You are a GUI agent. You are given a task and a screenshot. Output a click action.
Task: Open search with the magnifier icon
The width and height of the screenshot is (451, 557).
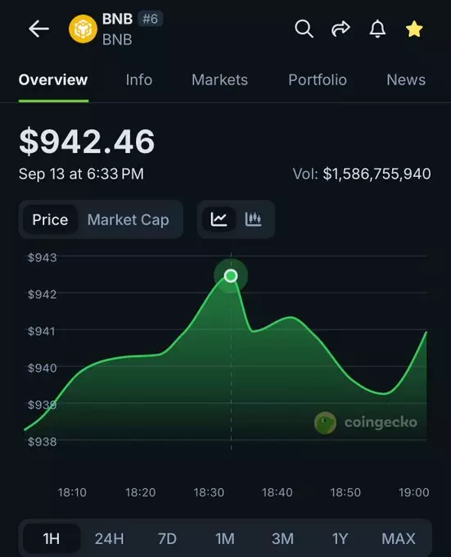coord(304,29)
